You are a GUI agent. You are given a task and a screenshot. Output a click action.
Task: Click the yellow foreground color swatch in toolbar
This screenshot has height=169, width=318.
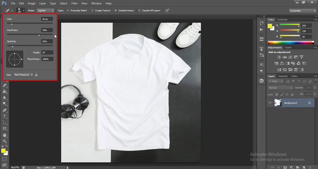click(x=3, y=150)
